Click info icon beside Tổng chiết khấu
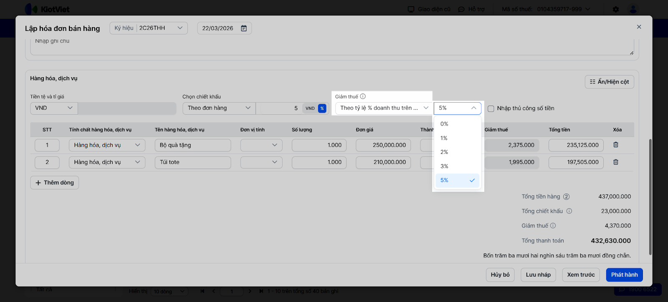 569,211
